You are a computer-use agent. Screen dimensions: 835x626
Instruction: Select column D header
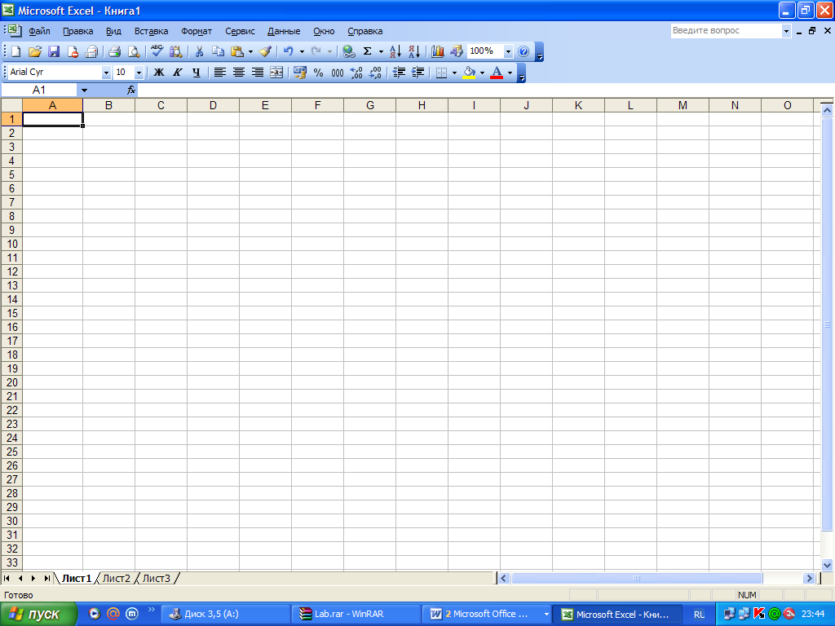coord(213,105)
